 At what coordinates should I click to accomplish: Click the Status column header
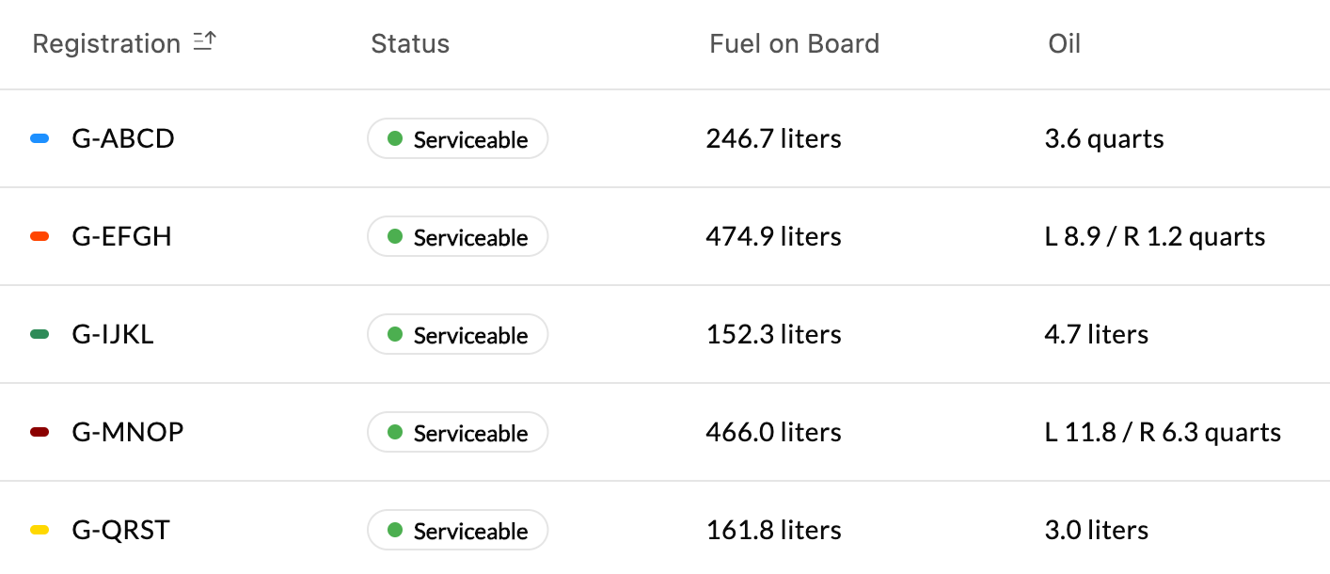click(x=410, y=43)
